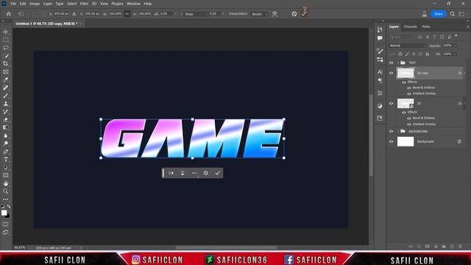The height and width of the screenshot is (265, 471).
Task: Toggle Bevel & Emboss on 3D layer
Action: click(x=409, y=118)
